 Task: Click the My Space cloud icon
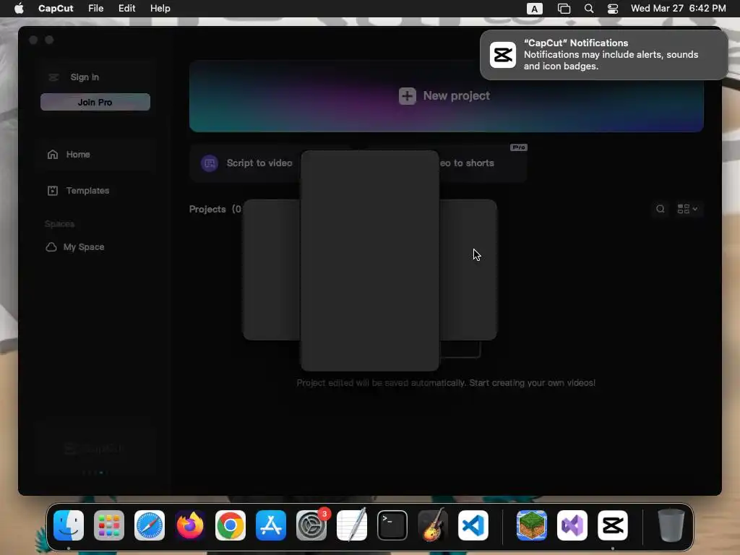pyautogui.click(x=51, y=247)
